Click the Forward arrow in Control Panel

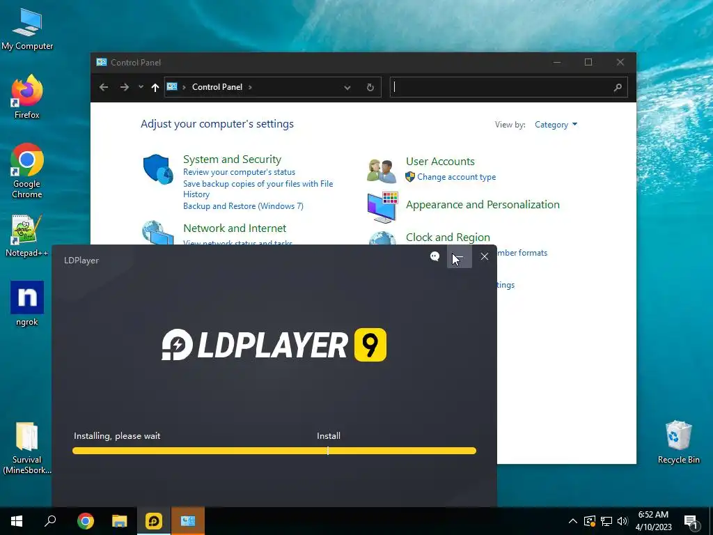[124, 87]
